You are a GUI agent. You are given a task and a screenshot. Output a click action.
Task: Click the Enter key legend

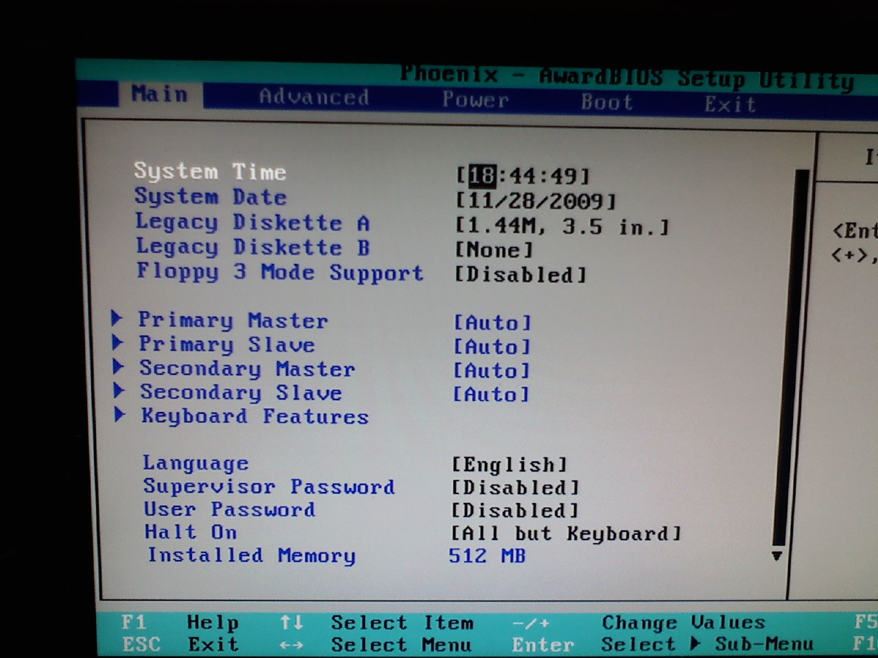tap(543, 646)
